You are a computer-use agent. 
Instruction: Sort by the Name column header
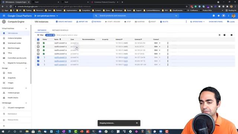(x=56, y=39)
